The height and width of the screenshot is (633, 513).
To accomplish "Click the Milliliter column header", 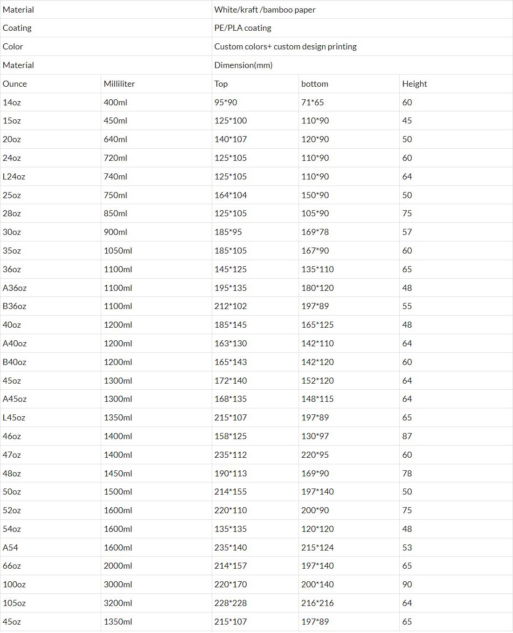I will (x=119, y=84).
